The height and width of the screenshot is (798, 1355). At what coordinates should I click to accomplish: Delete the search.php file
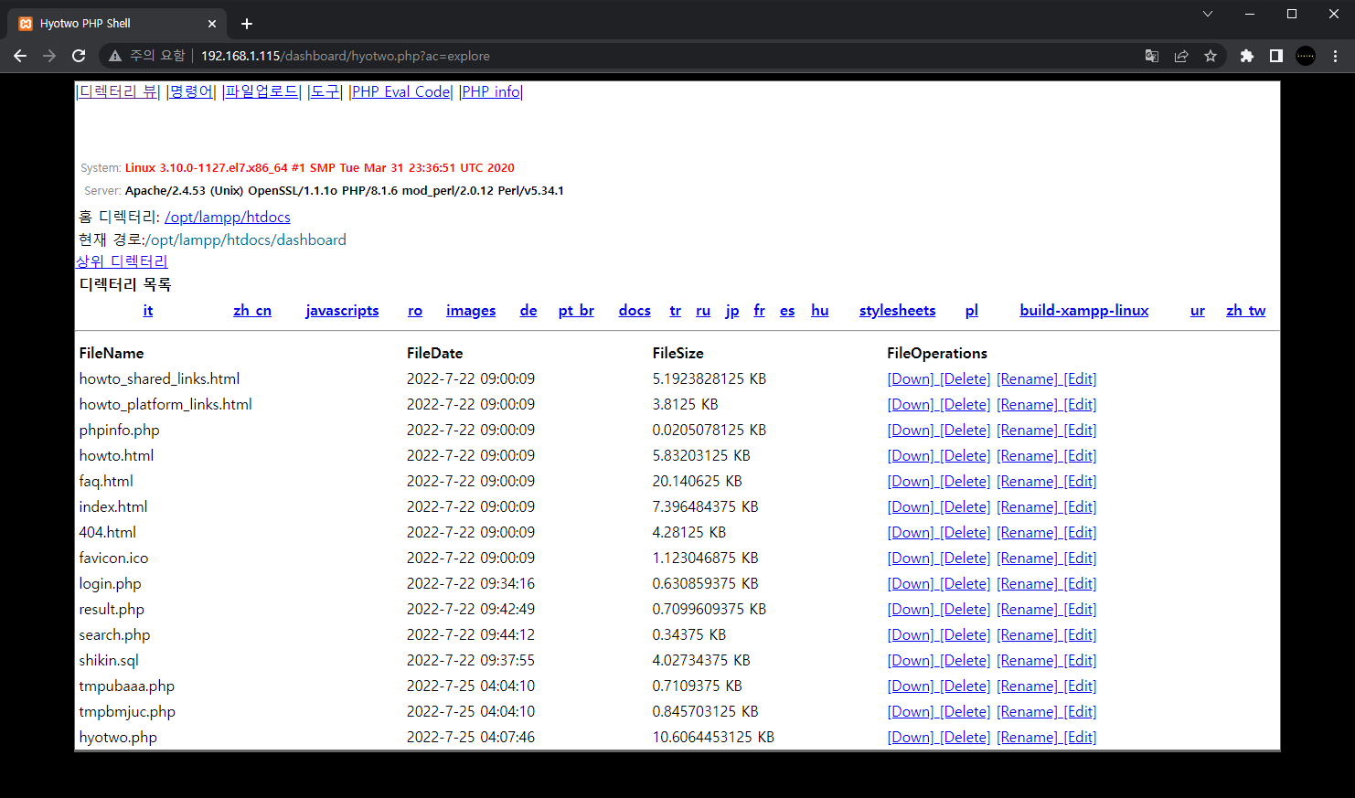[966, 634]
